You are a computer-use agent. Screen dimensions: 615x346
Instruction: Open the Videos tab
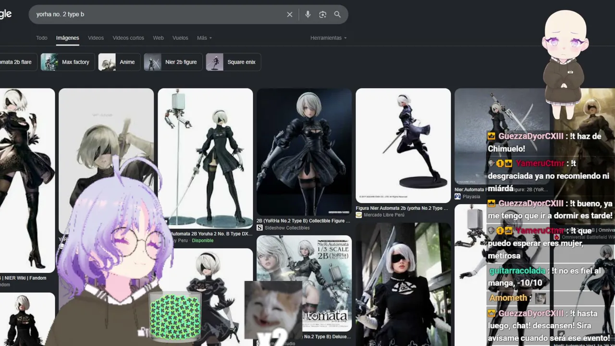coord(96,38)
